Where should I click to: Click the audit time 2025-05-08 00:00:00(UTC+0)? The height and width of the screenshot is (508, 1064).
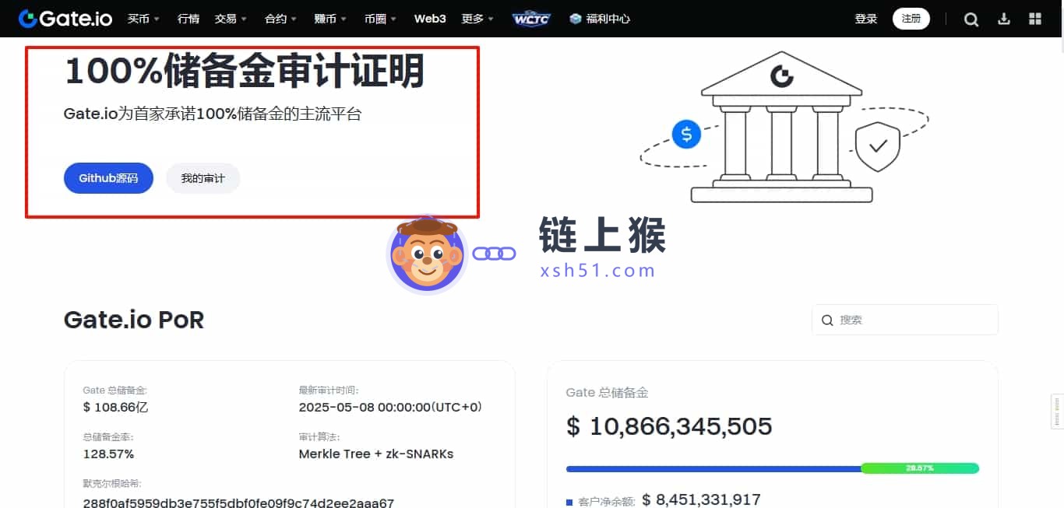390,407
